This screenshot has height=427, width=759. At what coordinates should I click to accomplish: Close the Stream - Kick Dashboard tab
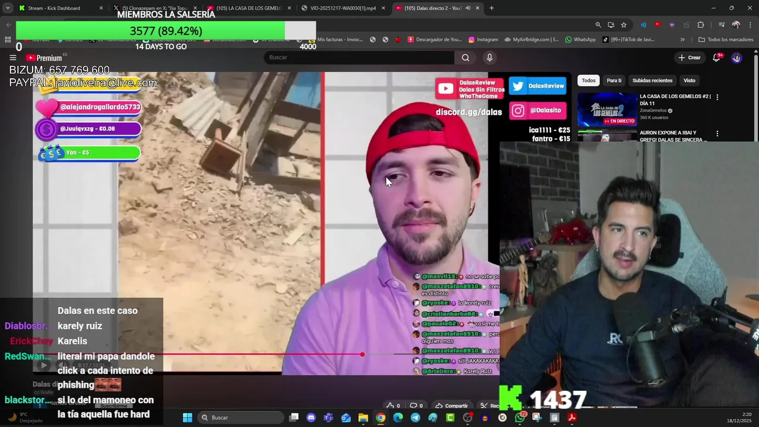pyautogui.click(x=101, y=8)
